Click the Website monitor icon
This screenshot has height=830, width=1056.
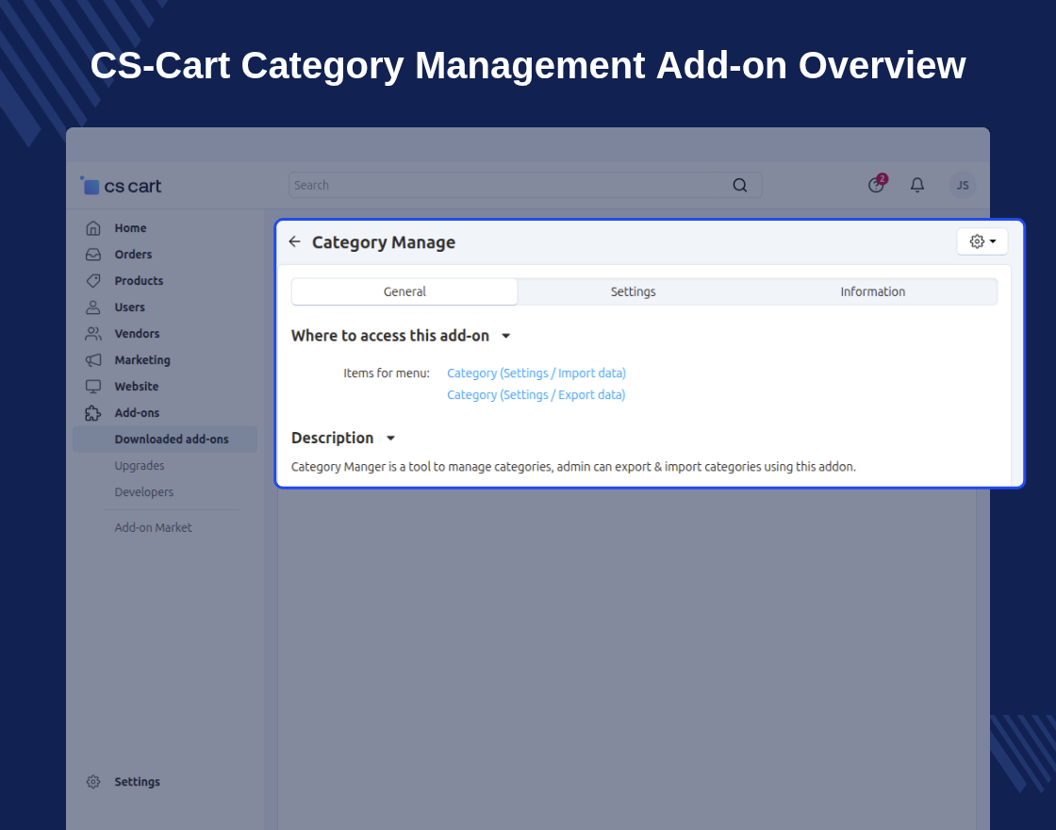(93, 386)
